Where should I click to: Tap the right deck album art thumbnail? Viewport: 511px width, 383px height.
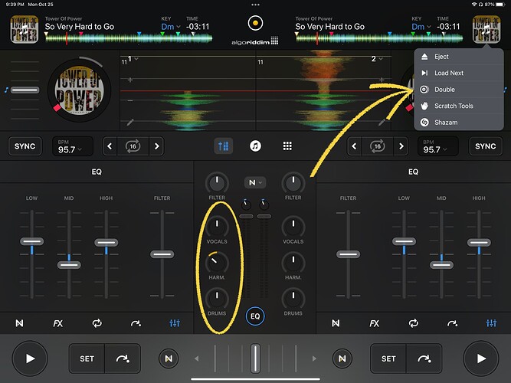pos(486,29)
